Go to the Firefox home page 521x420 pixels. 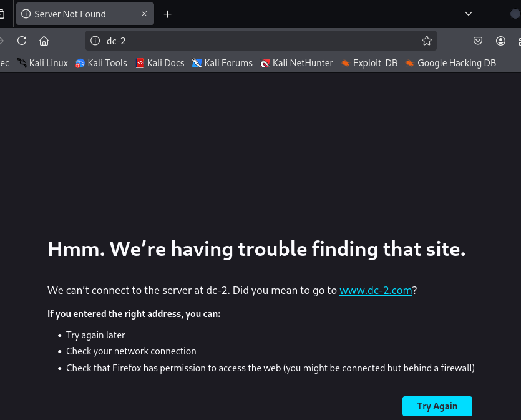coord(44,41)
